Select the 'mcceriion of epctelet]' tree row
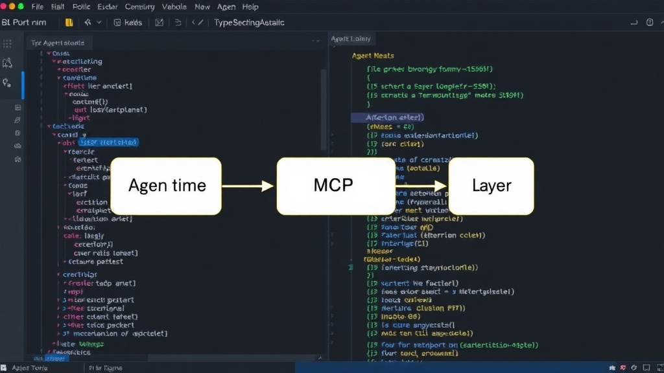Viewport: 664px width, 373px height. click(114, 333)
